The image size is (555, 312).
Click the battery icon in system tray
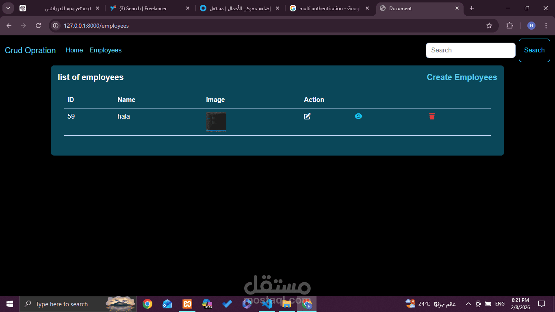[x=488, y=304]
